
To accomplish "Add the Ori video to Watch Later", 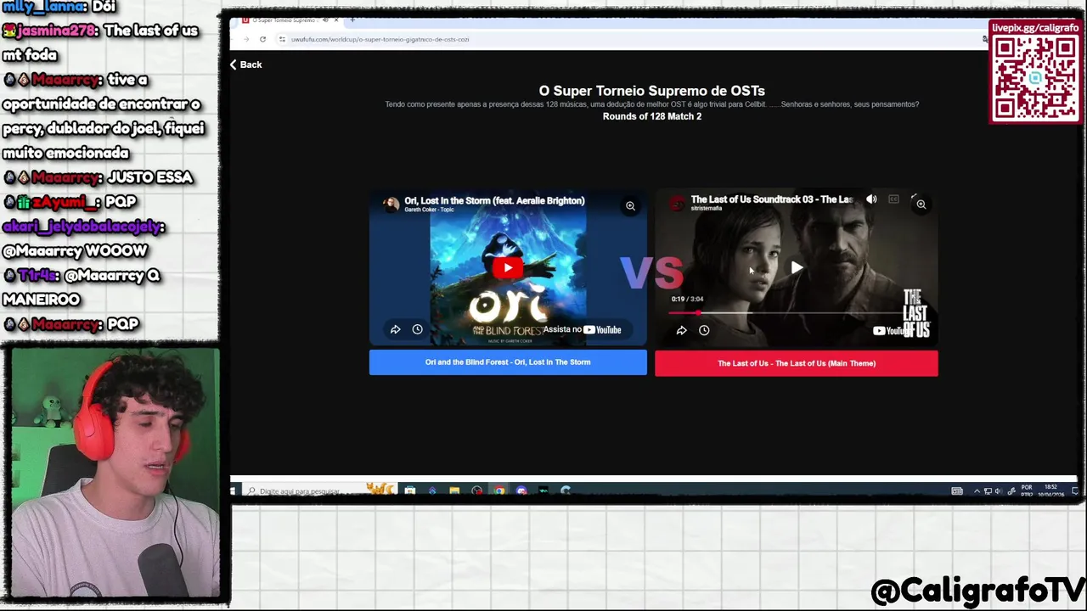I will (x=417, y=329).
